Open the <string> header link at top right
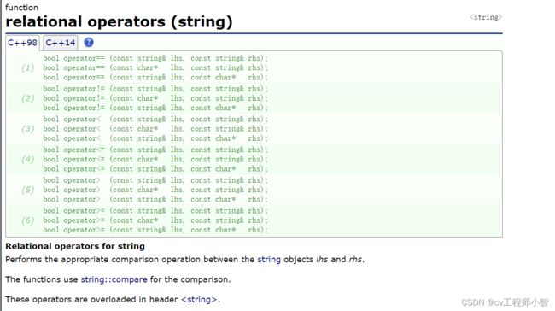The width and height of the screenshot is (555, 311). click(x=486, y=17)
